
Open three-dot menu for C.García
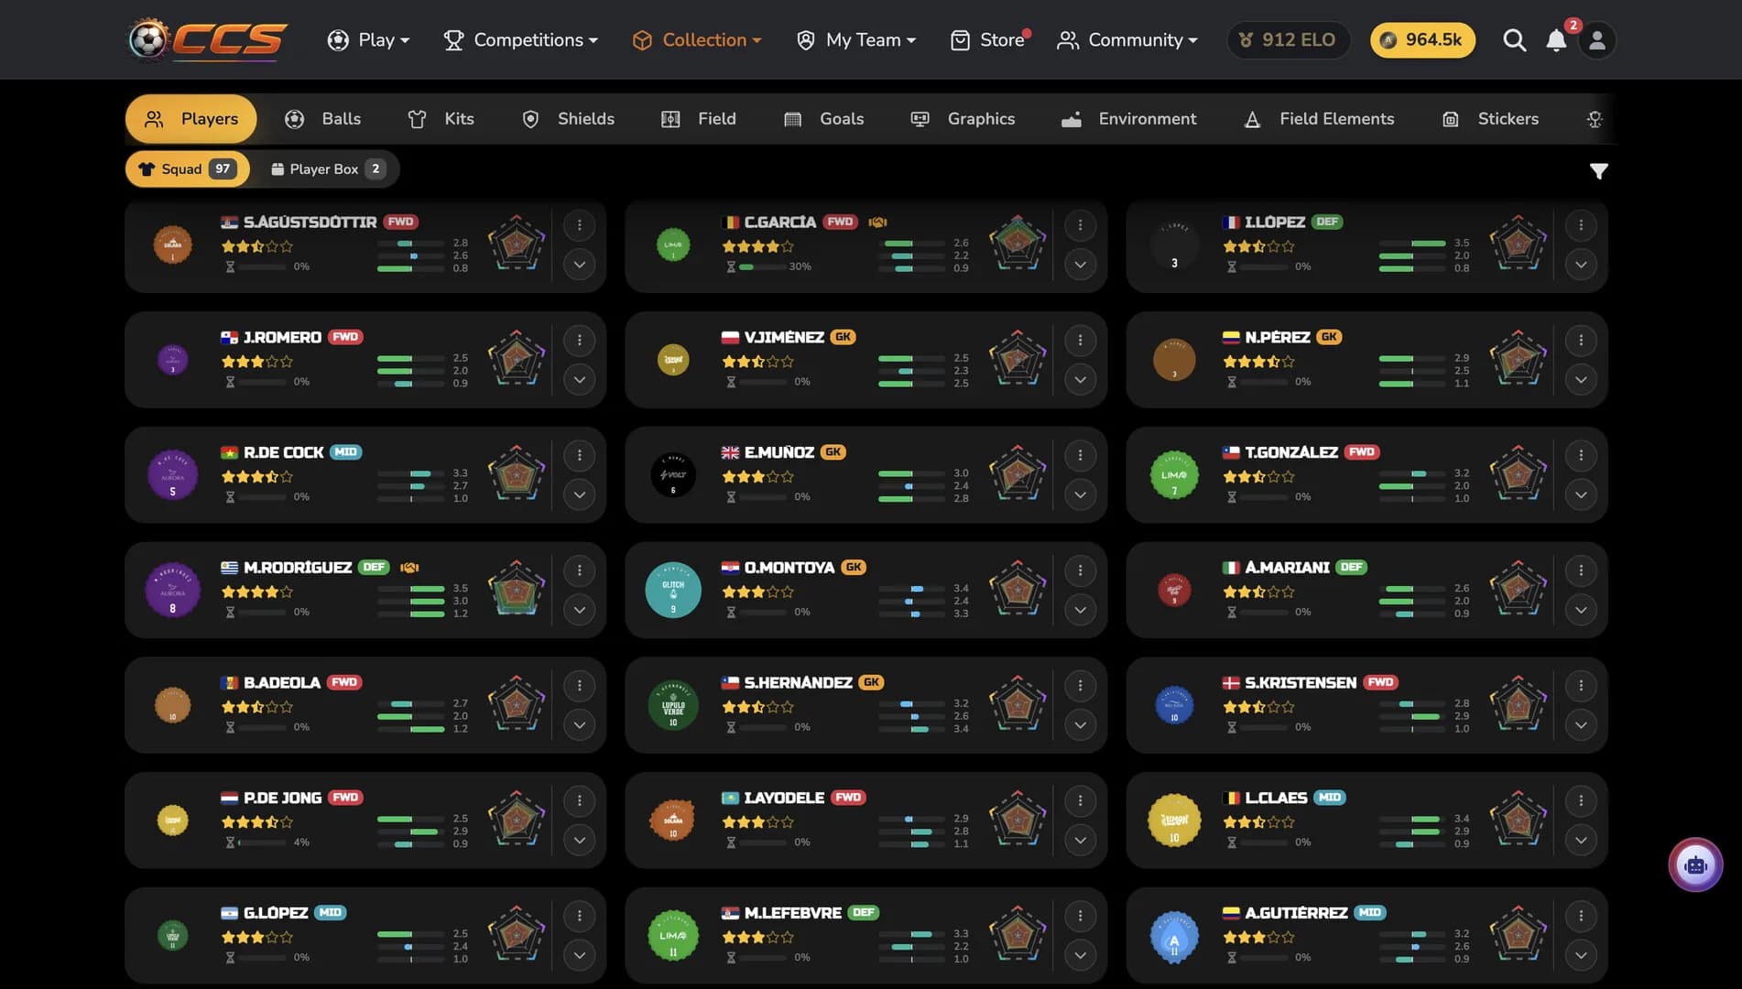point(1080,225)
